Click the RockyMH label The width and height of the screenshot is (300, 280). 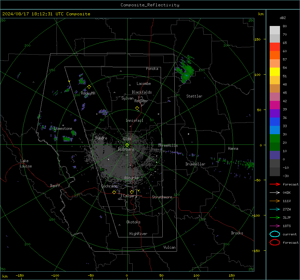click(x=88, y=93)
